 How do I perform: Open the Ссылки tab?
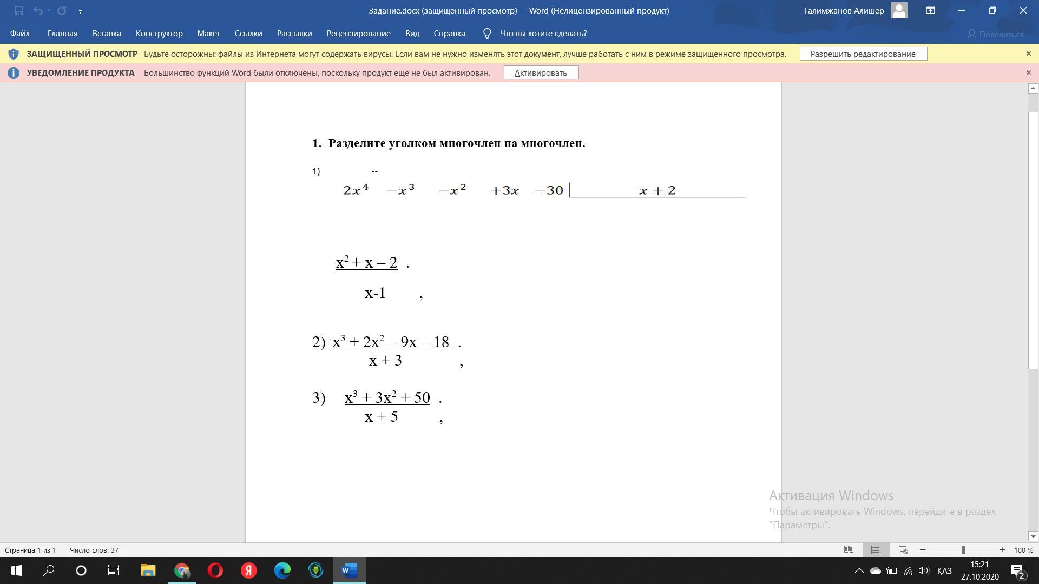pyautogui.click(x=248, y=34)
